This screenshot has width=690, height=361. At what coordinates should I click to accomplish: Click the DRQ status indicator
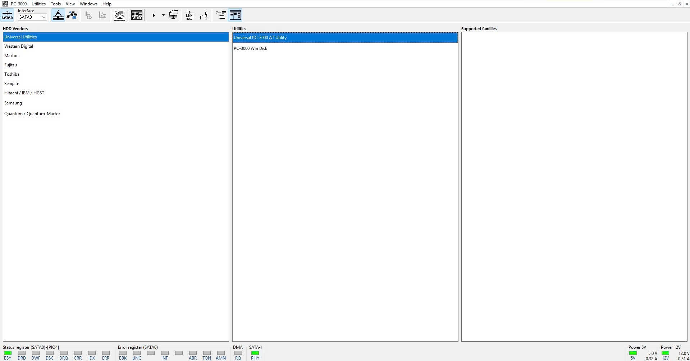pyautogui.click(x=64, y=353)
